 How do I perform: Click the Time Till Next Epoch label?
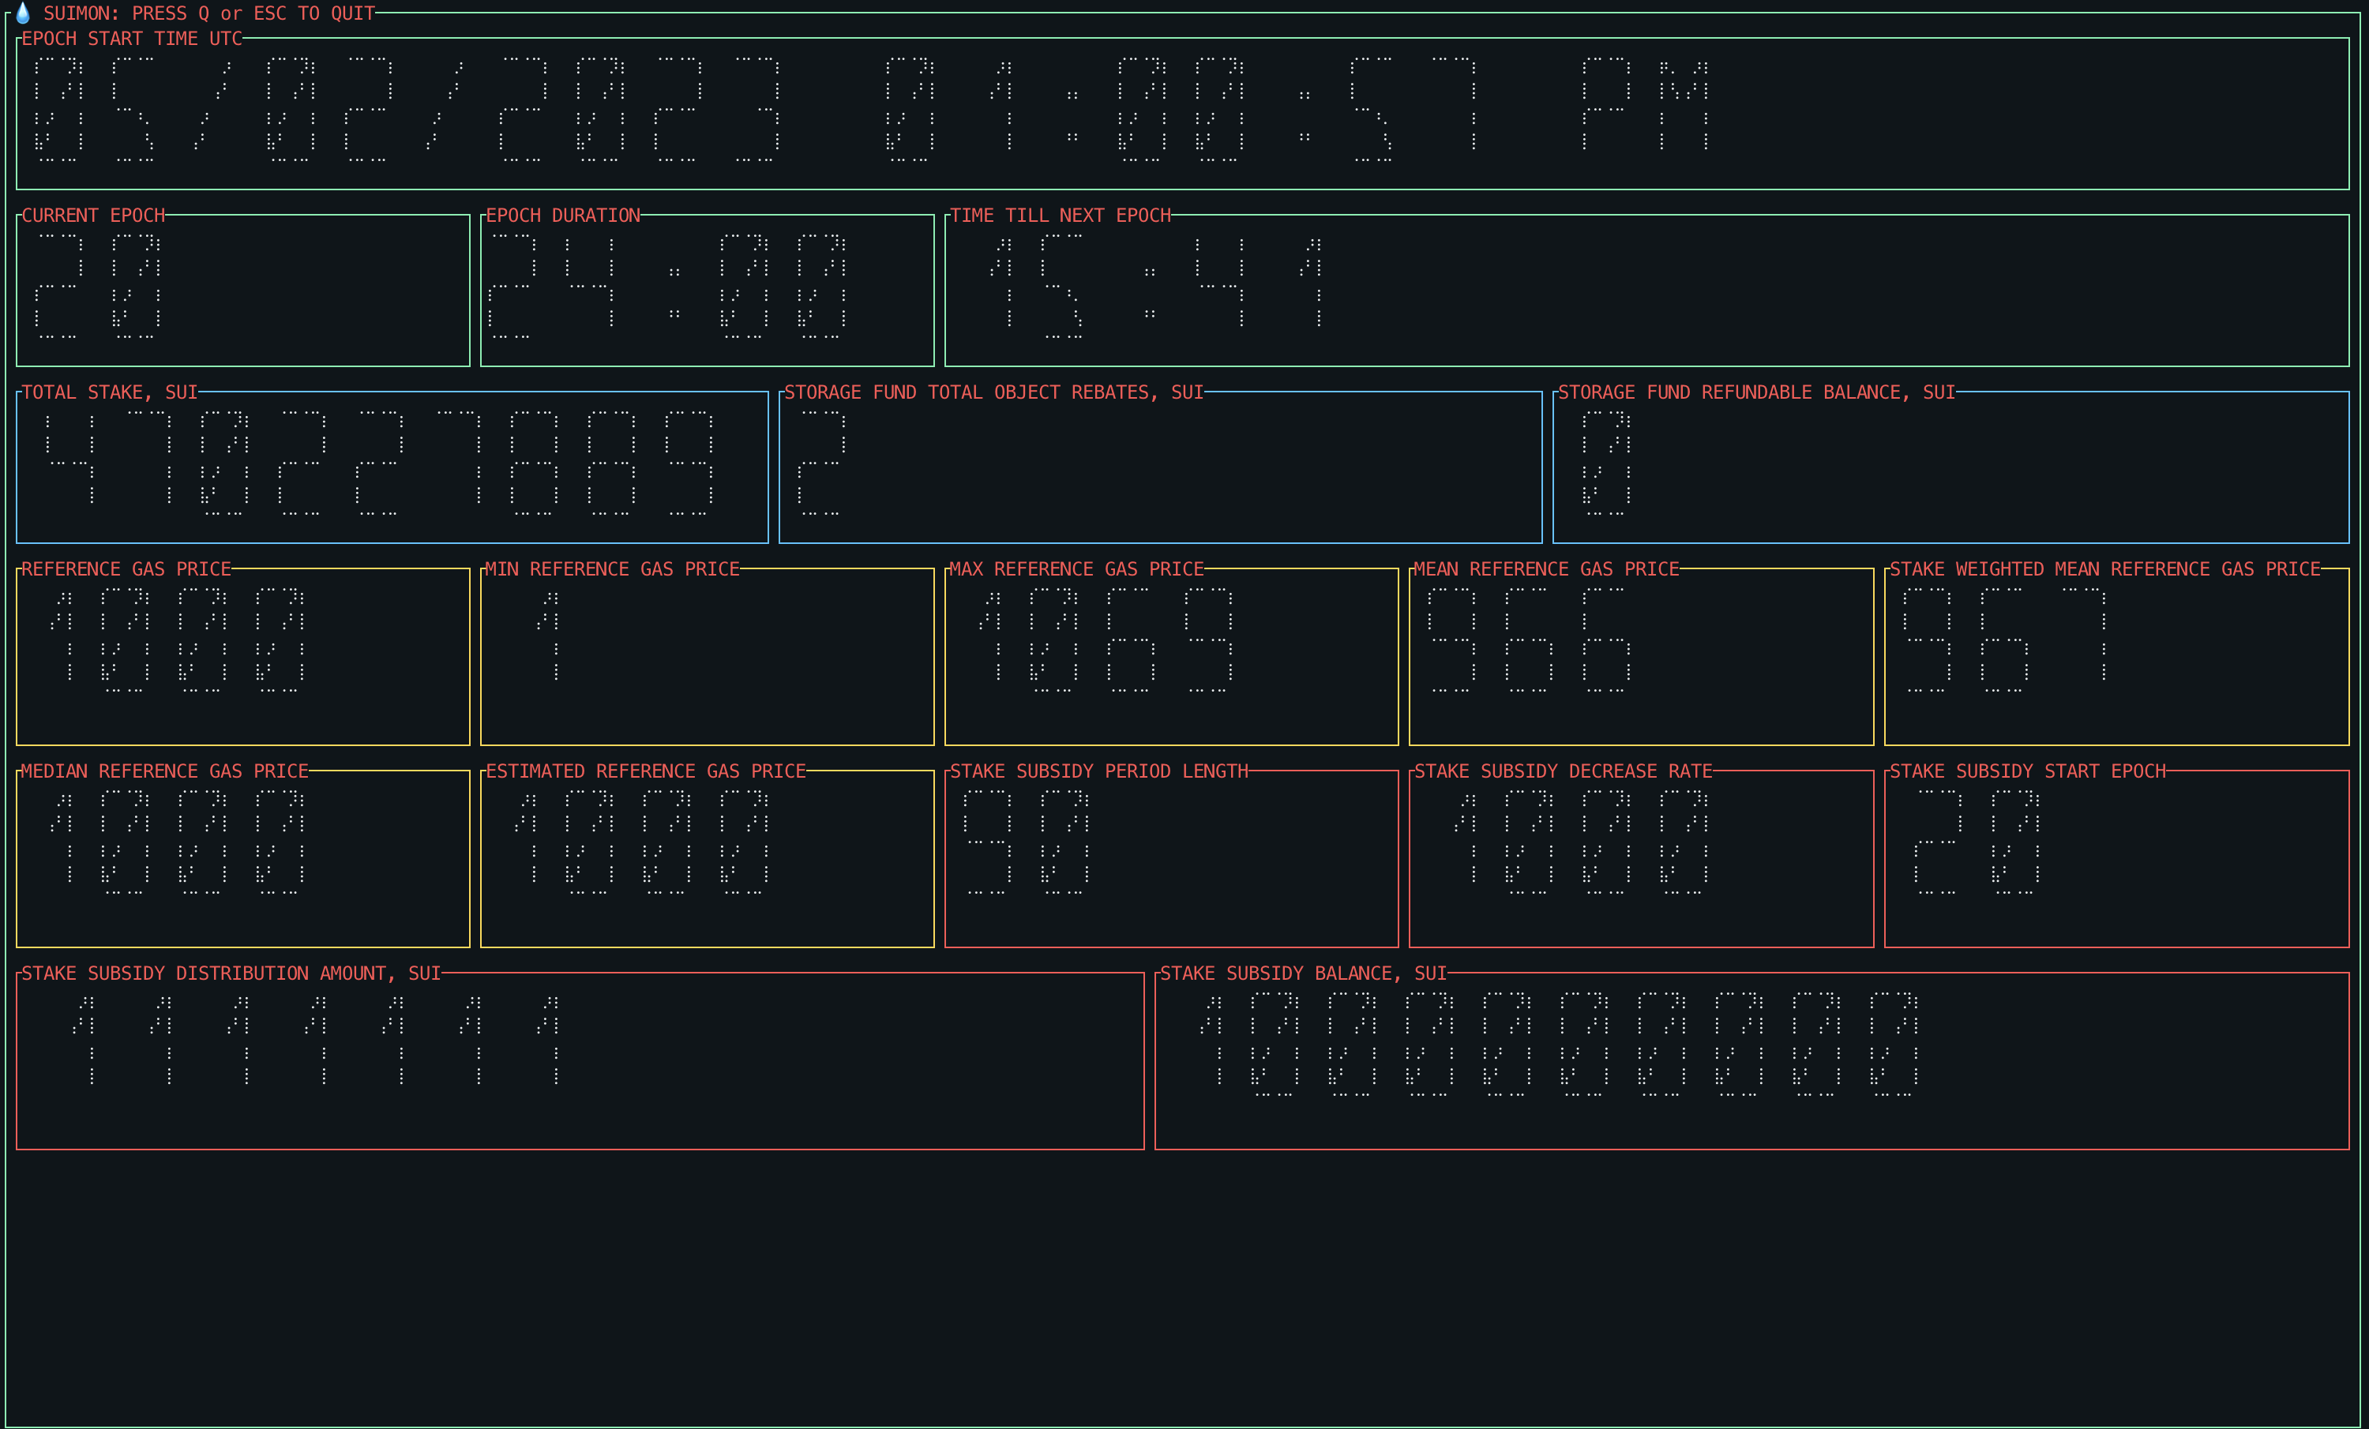(x=1060, y=216)
